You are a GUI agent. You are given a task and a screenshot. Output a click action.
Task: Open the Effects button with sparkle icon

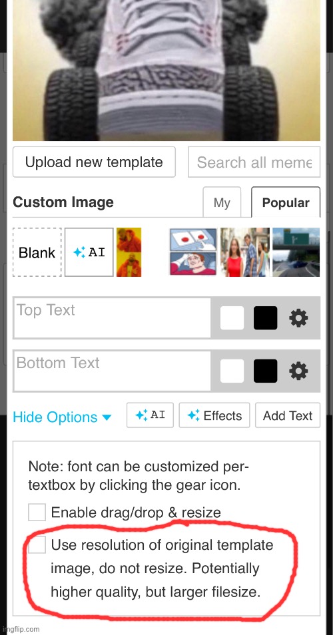pos(214,415)
